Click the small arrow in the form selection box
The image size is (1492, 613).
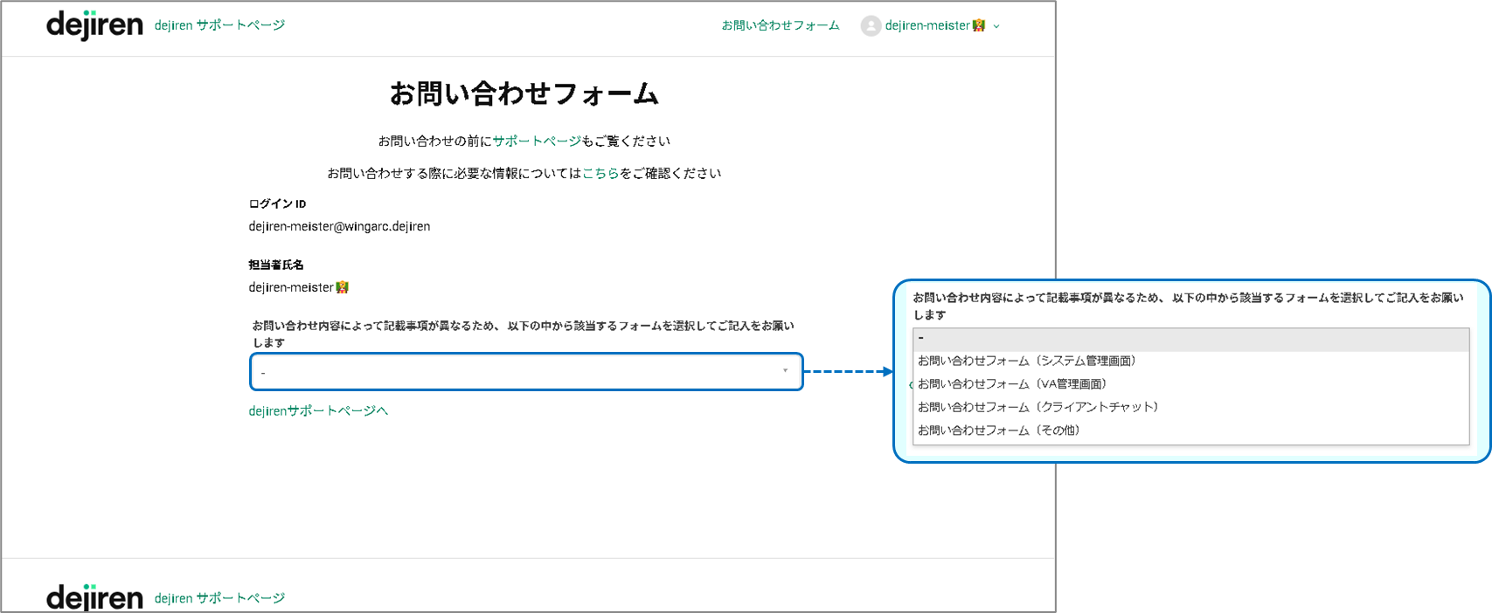pos(785,371)
